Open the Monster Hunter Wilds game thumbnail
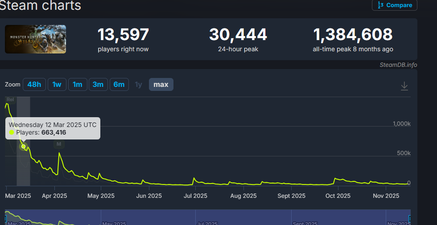This screenshot has width=437, height=225. (35, 39)
